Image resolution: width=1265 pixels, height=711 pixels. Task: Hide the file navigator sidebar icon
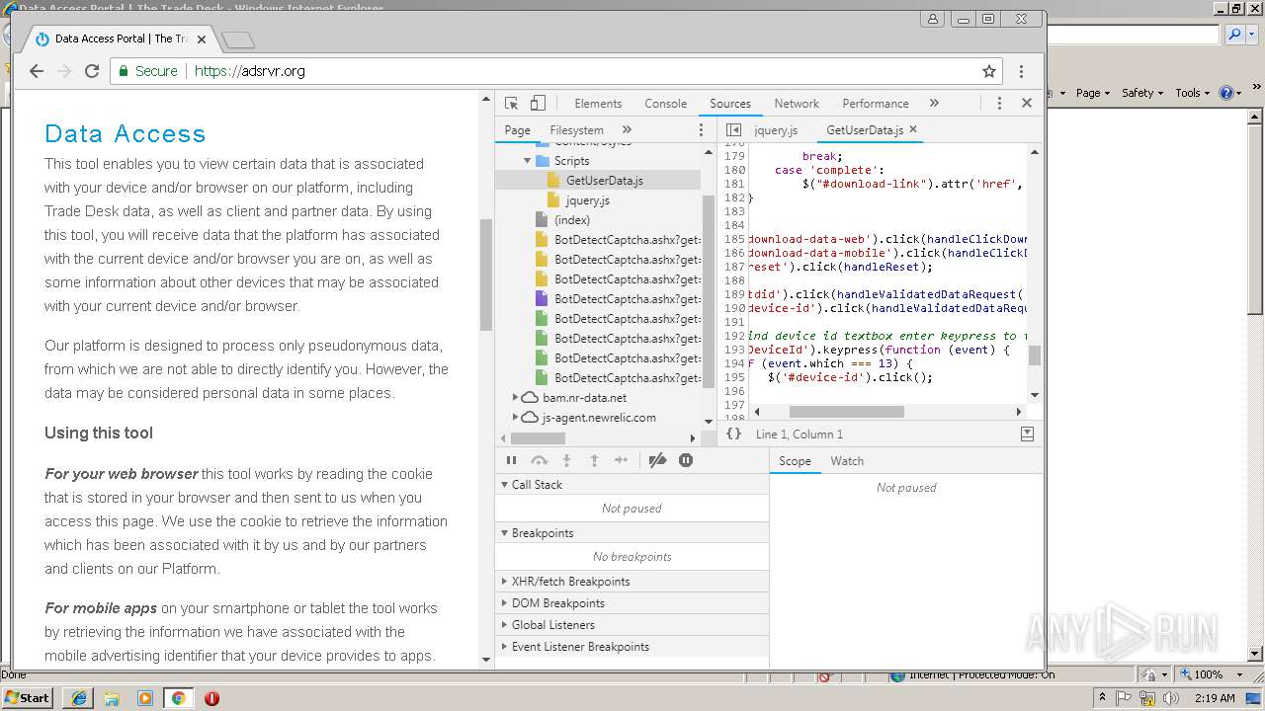pyautogui.click(x=733, y=130)
